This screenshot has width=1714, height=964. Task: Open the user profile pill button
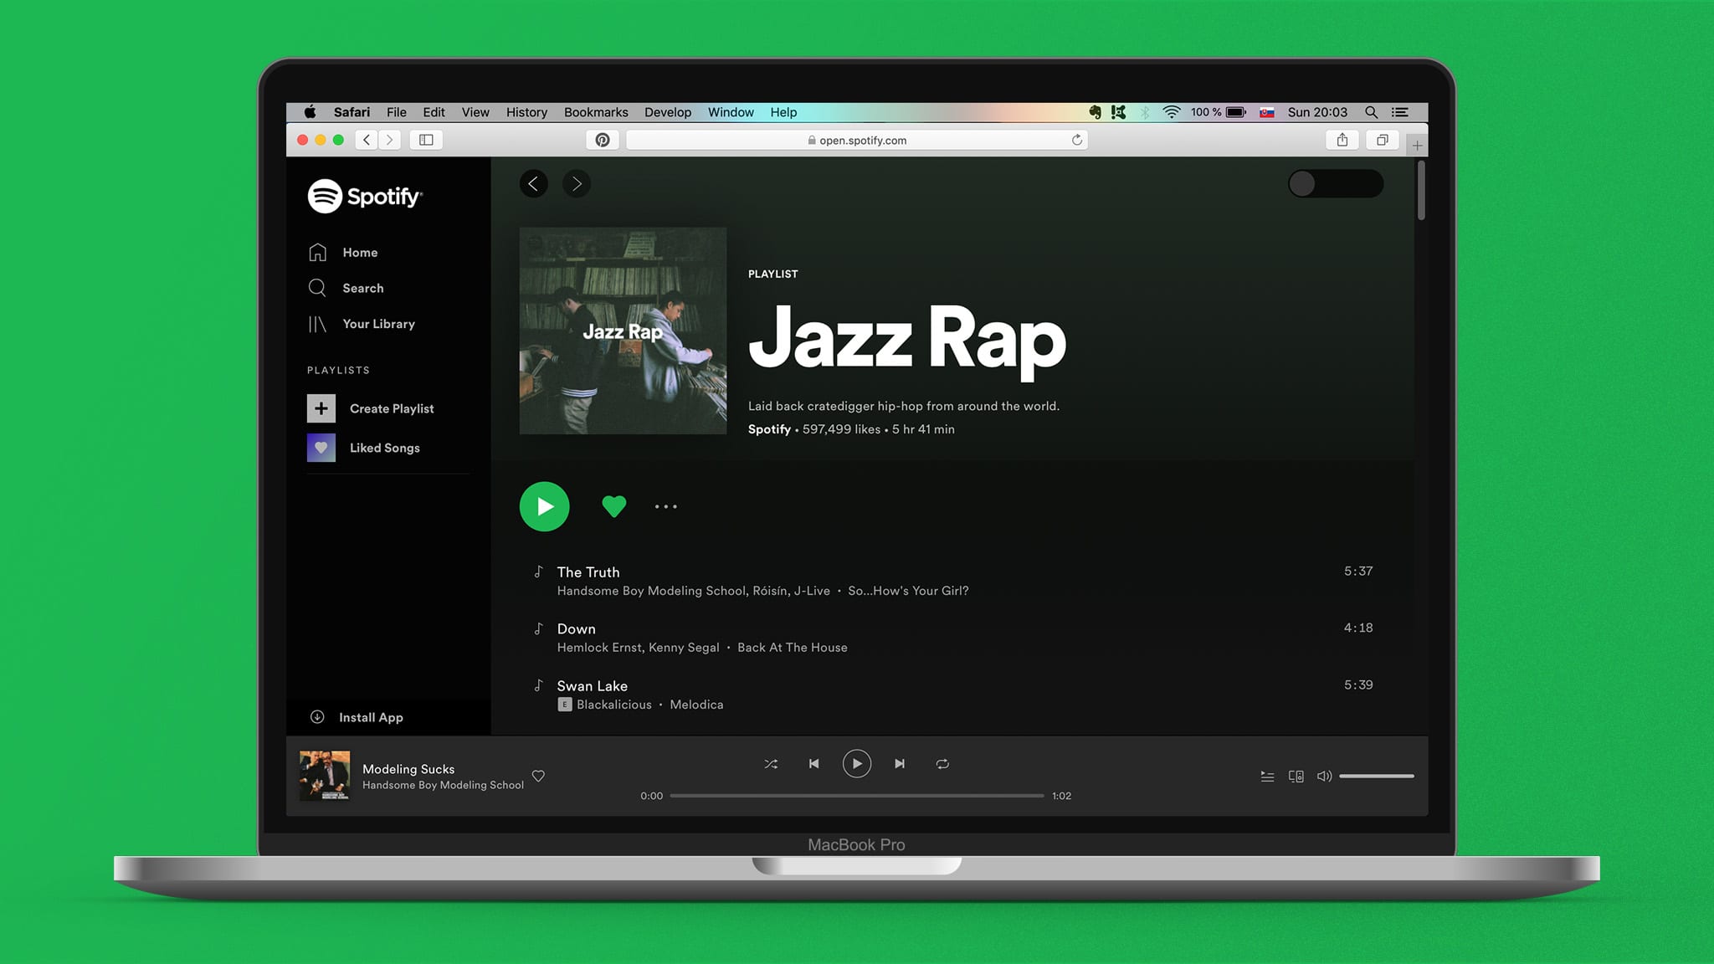click(1336, 184)
